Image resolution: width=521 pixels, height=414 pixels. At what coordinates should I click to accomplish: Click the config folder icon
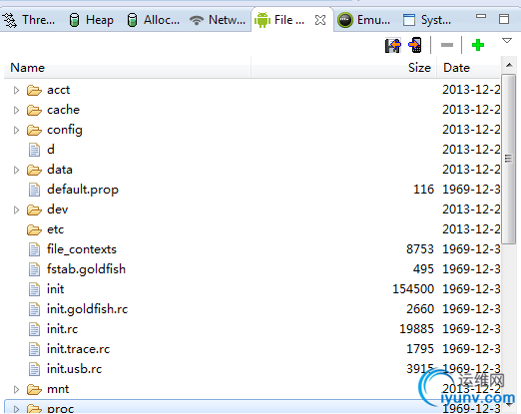pos(34,130)
